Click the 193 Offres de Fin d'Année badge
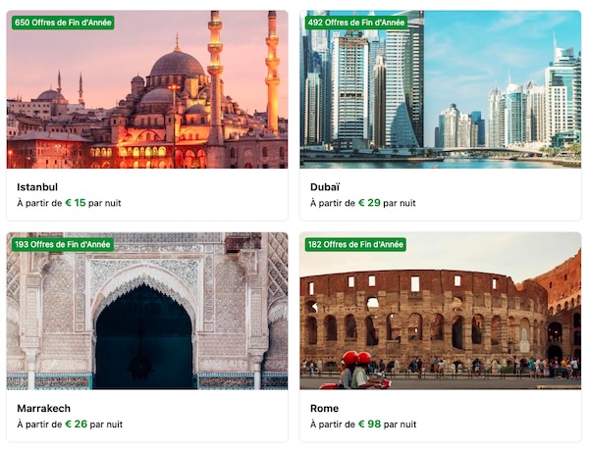This screenshot has width=589, height=449. [x=63, y=244]
